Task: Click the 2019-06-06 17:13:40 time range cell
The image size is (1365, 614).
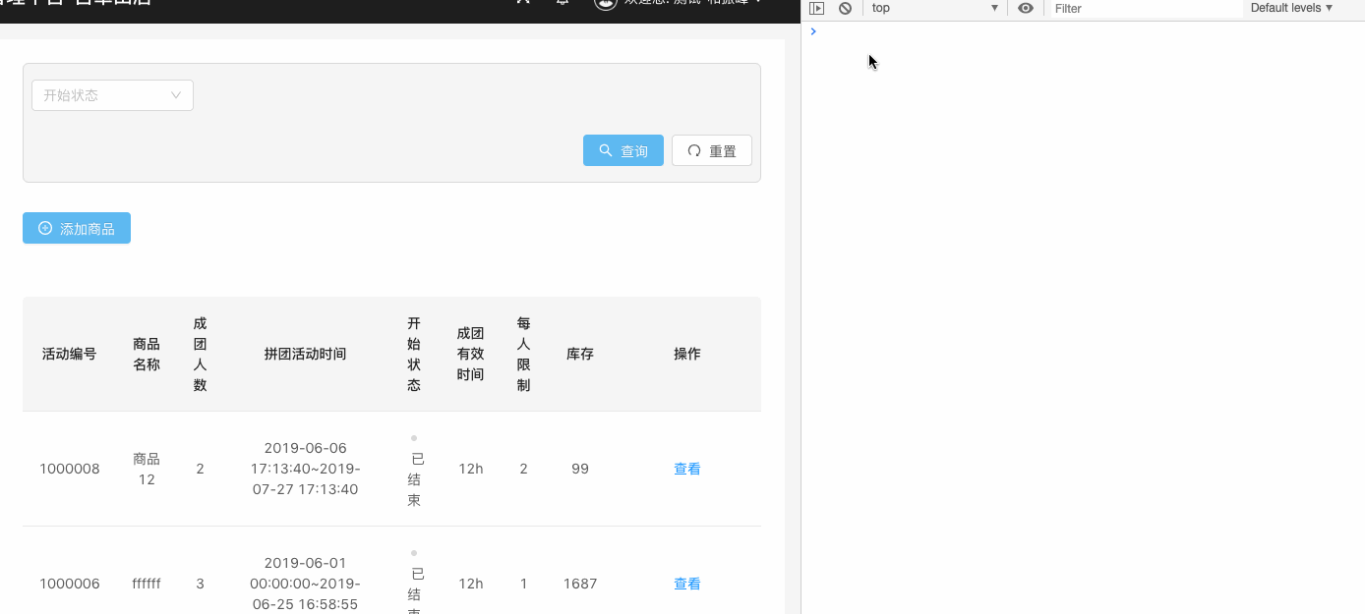Action: tap(305, 469)
